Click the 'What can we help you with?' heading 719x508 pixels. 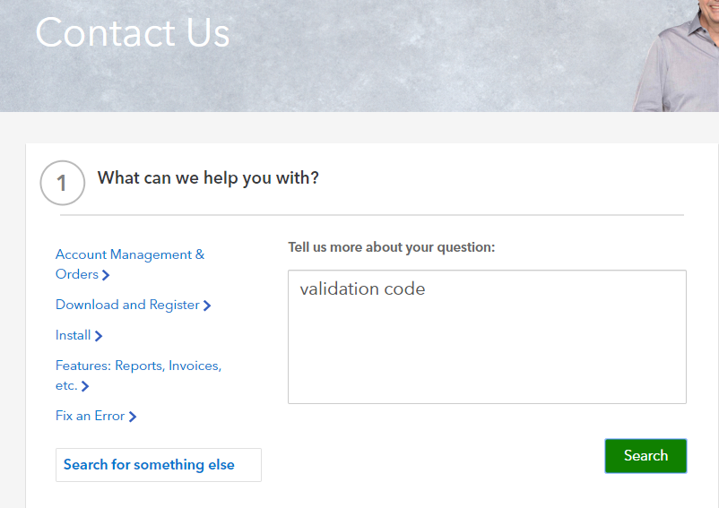click(x=208, y=177)
